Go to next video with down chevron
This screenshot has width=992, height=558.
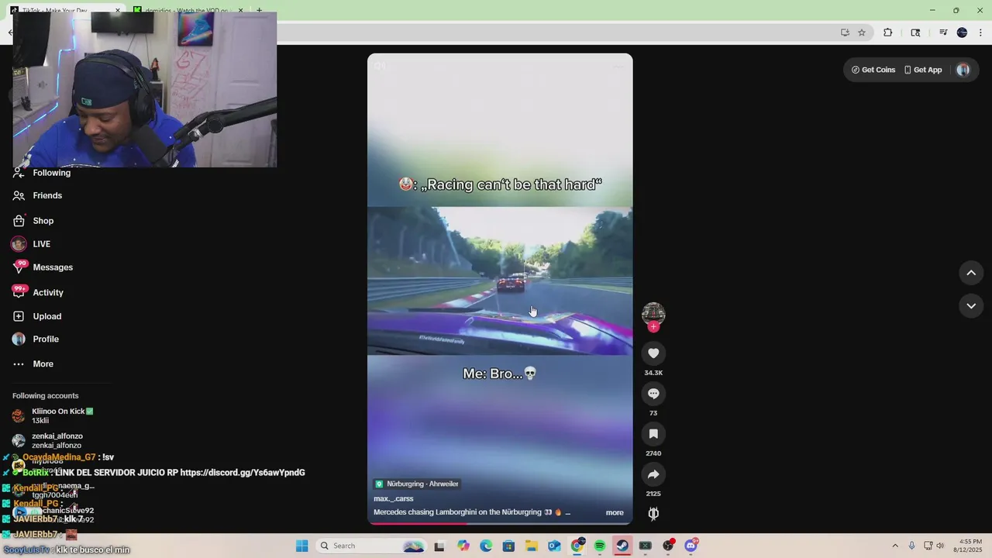click(x=971, y=306)
